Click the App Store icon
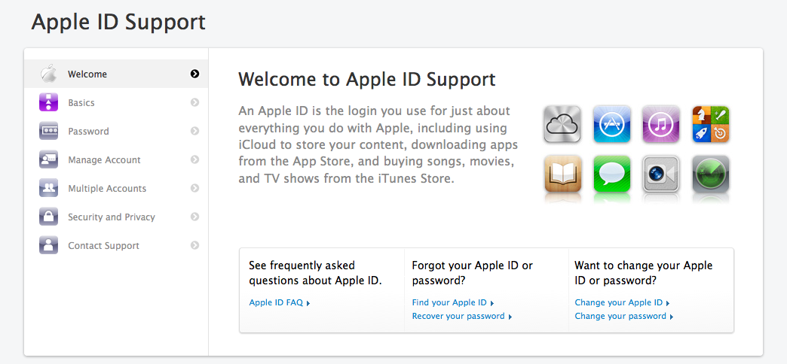Image resolution: width=787 pixels, height=364 pixels. click(612, 123)
